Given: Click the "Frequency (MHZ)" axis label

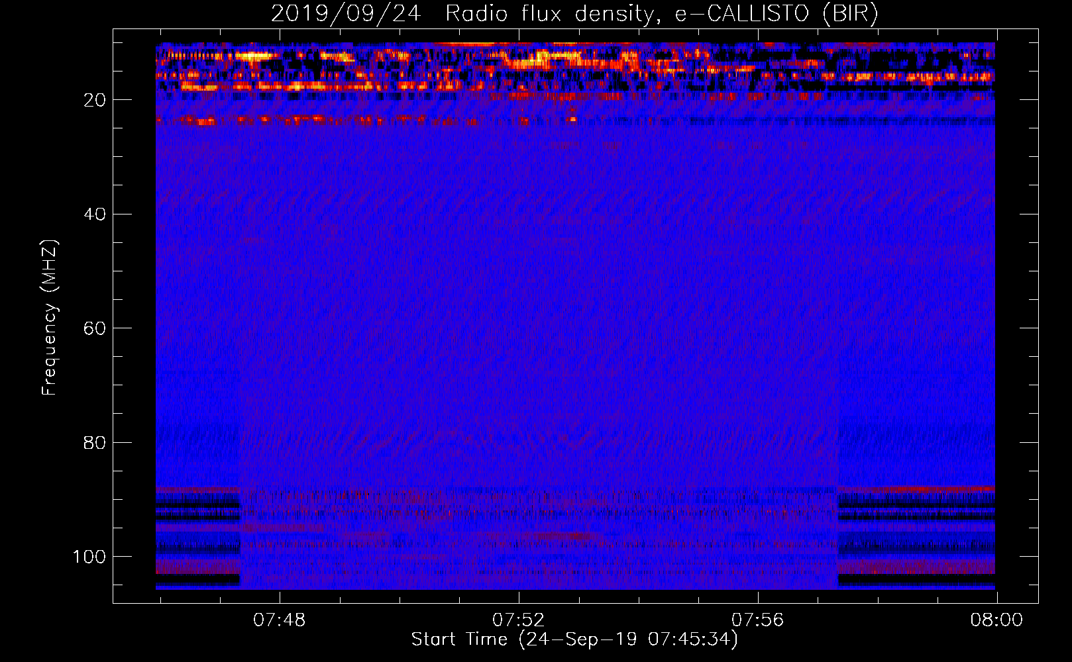Looking at the screenshot, I should tap(50, 318).
